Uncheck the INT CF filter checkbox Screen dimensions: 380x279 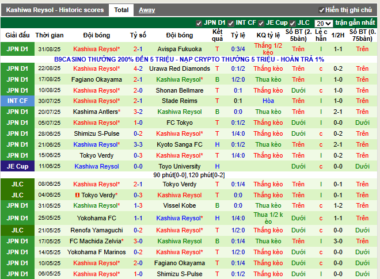231,23
